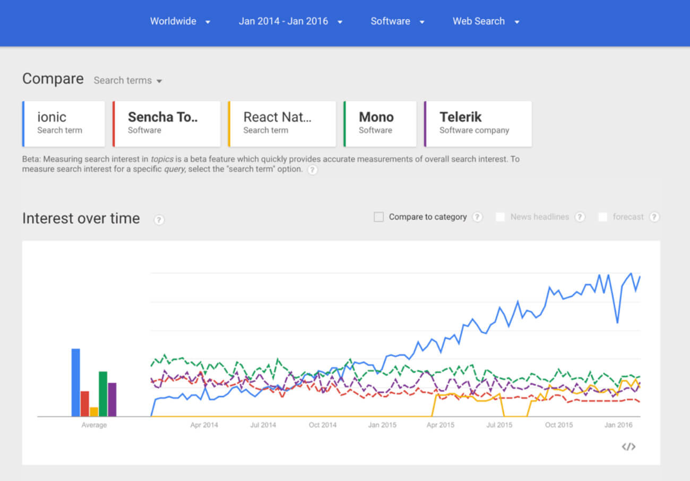The height and width of the screenshot is (481, 690).
Task: Click the Jan 2016 axis label
Action: [x=618, y=425]
